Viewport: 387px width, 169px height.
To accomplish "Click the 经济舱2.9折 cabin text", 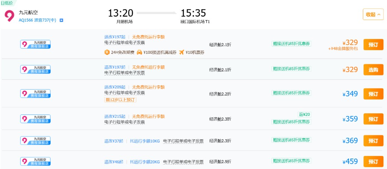I will 221,162.
